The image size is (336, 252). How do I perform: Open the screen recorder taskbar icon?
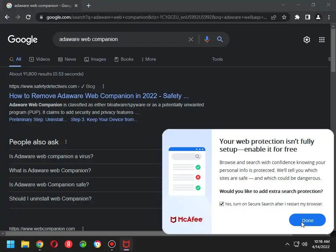click(112, 244)
